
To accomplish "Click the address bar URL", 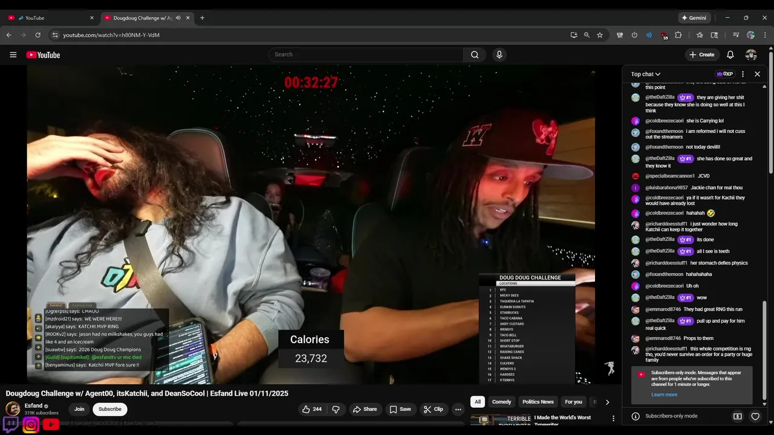I will point(111,35).
